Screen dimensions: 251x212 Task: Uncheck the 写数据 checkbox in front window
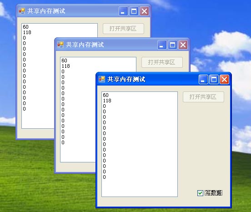tap(200, 193)
